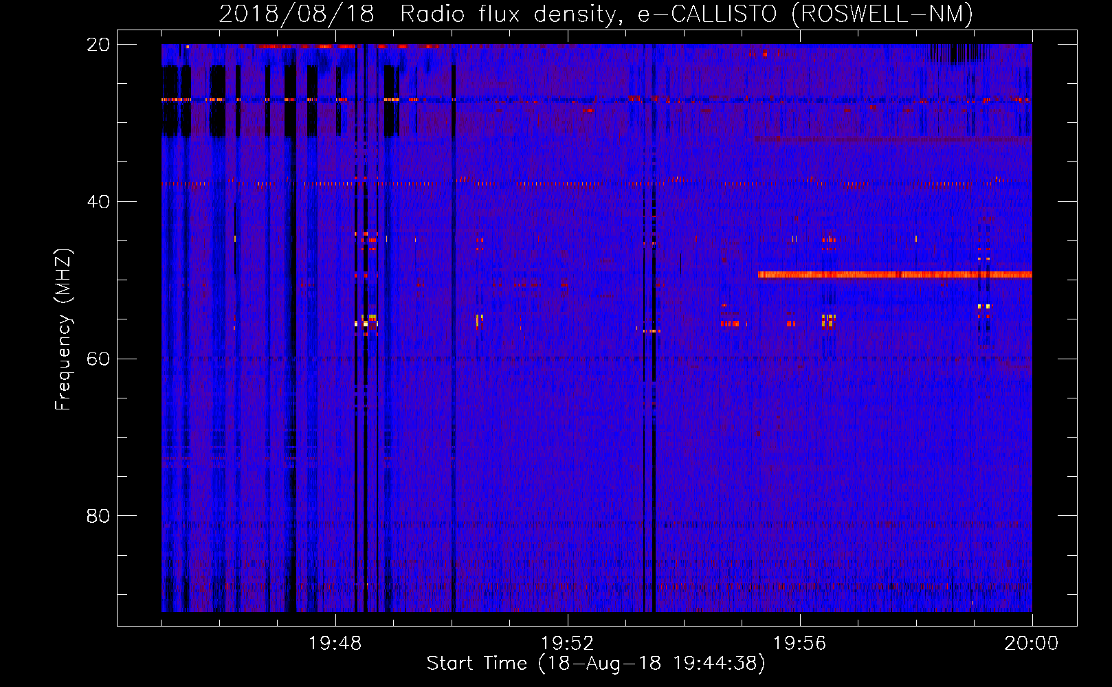
Task: Click the 80 frequency tick label
Action: pyautogui.click(x=98, y=516)
